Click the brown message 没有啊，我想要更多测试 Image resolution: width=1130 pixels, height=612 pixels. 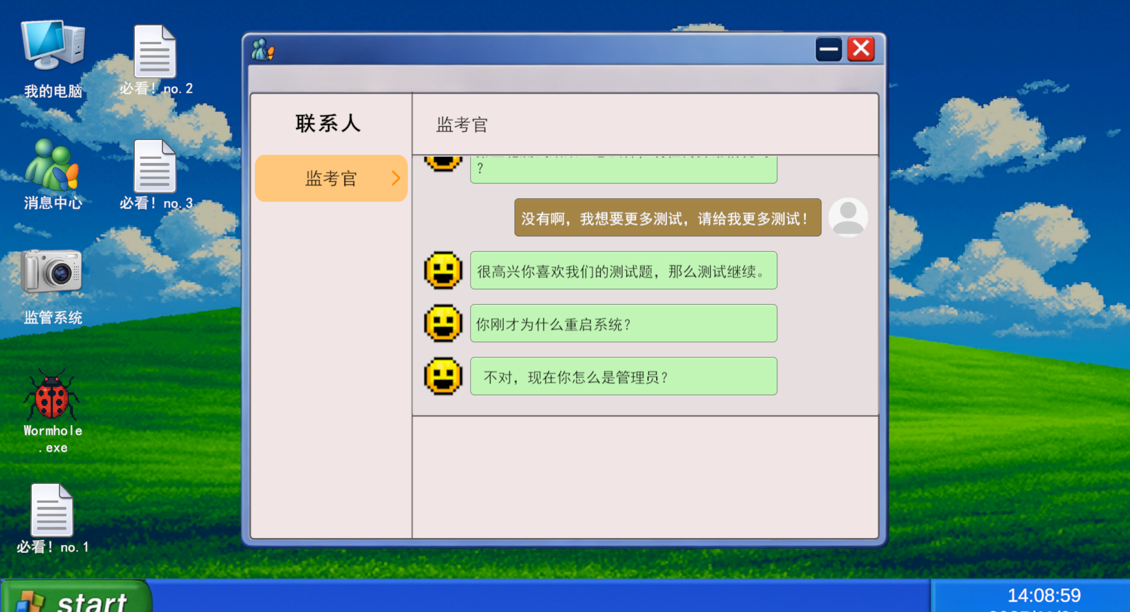coord(667,218)
